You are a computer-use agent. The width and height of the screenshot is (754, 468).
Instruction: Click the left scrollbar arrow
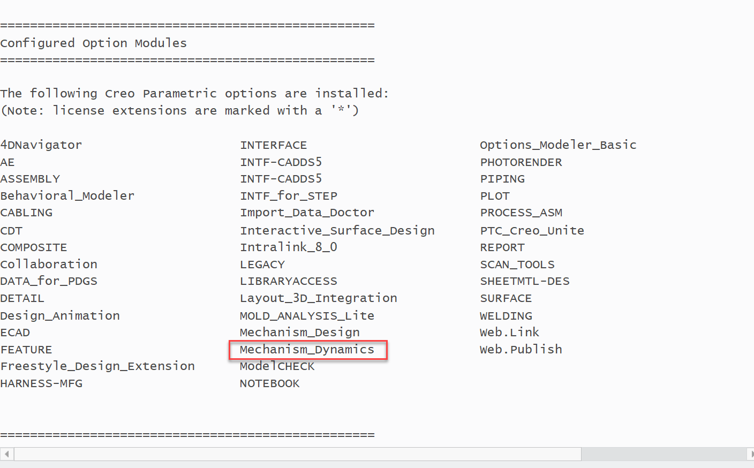[5, 454]
